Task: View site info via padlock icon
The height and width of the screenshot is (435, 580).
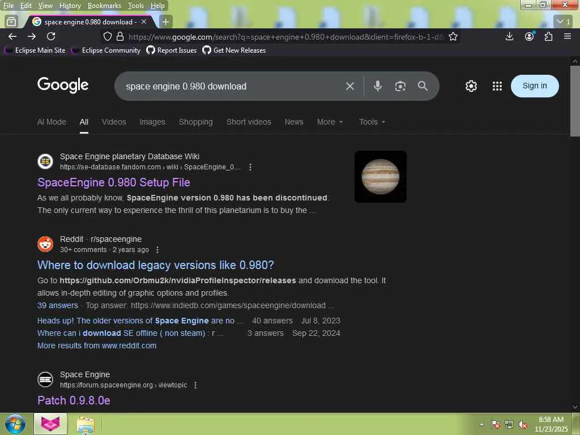Action: tap(120, 37)
